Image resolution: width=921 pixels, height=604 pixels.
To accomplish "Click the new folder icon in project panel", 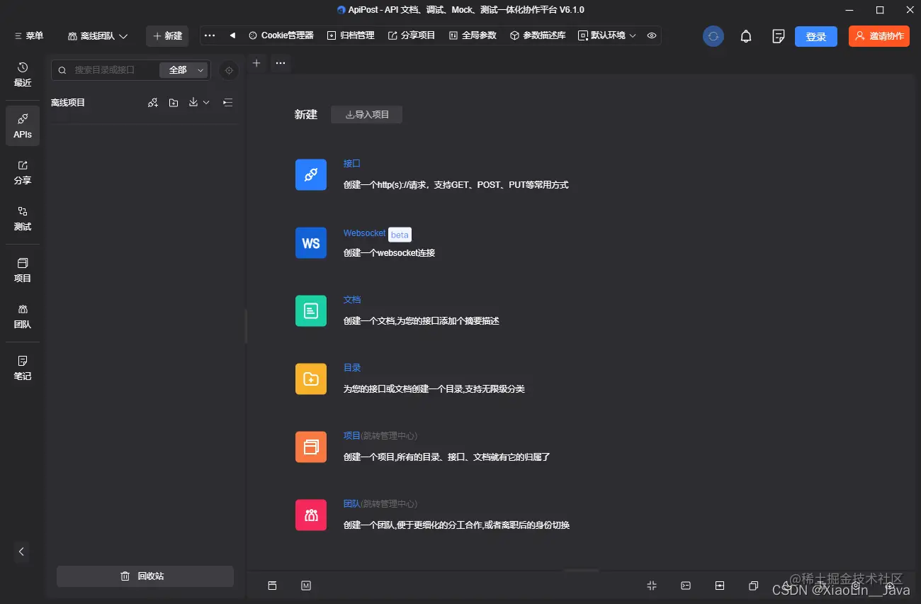I will (174, 102).
